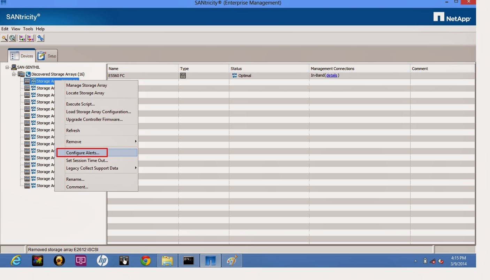This screenshot has height=280, width=490.
Task: Click the automatic discovery rescan toolbar icon
Action: tap(13, 38)
